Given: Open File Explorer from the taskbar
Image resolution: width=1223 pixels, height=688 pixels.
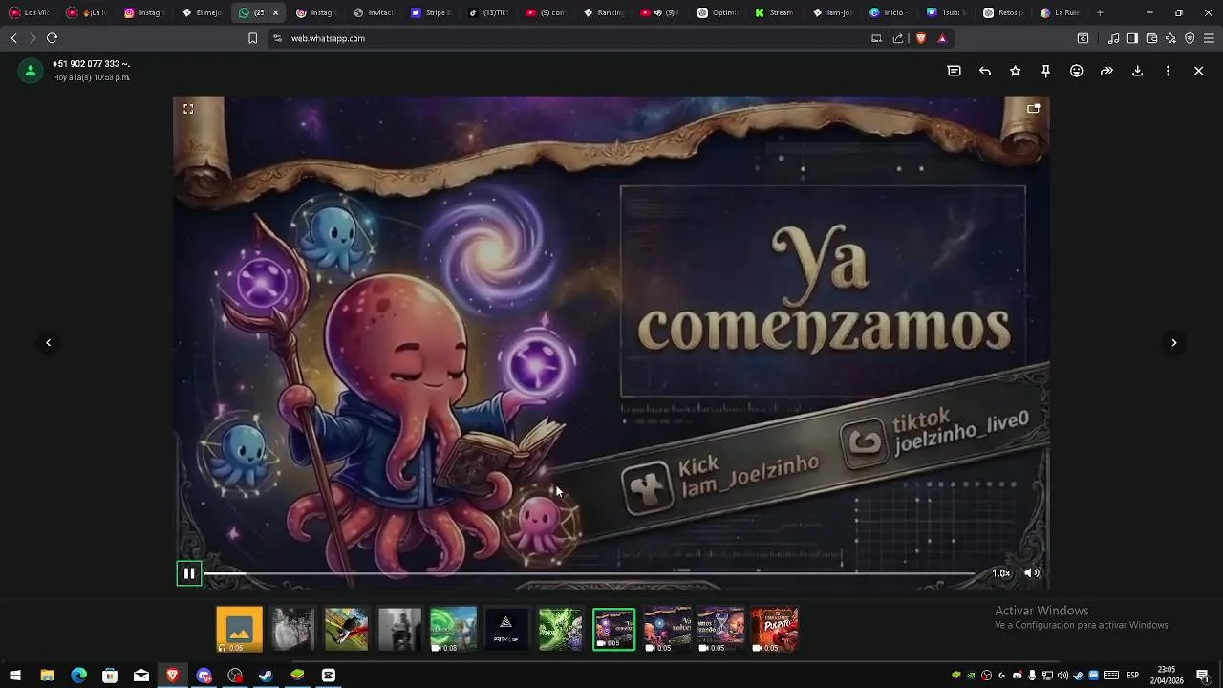Looking at the screenshot, I should click(47, 676).
